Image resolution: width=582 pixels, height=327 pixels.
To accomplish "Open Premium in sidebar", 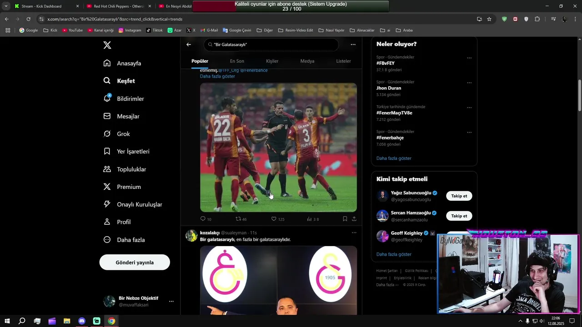I will [122, 187].
